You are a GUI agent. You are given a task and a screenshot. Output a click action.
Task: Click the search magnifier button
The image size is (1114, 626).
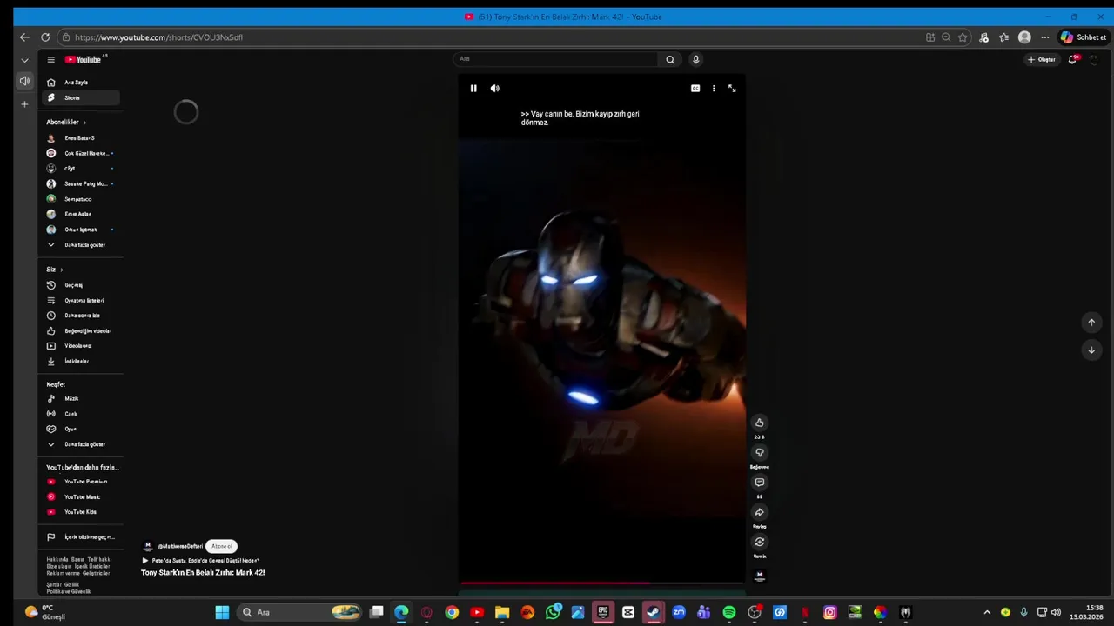pos(670,59)
